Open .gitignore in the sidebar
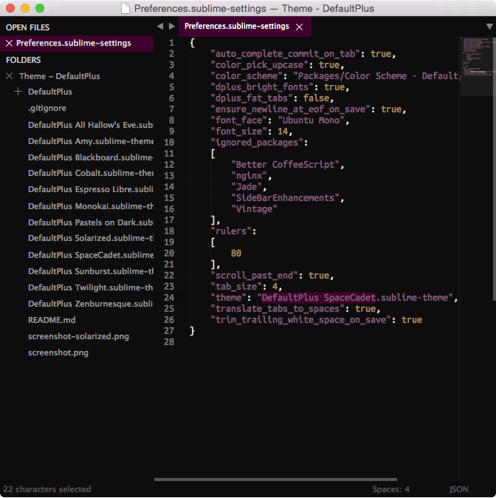This screenshot has height=498, width=496. pyautogui.click(x=47, y=109)
